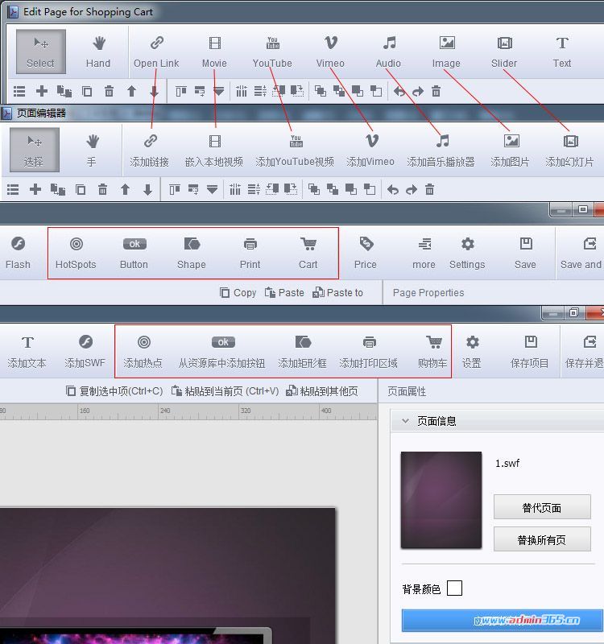Click undo arrow in English alignment toolbar
Viewport: 604px width, 644px height.
point(399,91)
